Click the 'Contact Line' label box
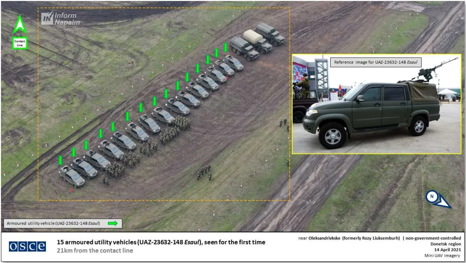The height and width of the screenshot is (263, 466). (20, 43)
